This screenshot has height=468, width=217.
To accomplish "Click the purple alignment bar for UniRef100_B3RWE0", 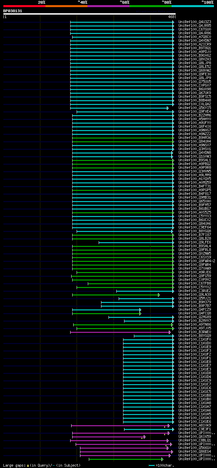I will pos(120,332).
